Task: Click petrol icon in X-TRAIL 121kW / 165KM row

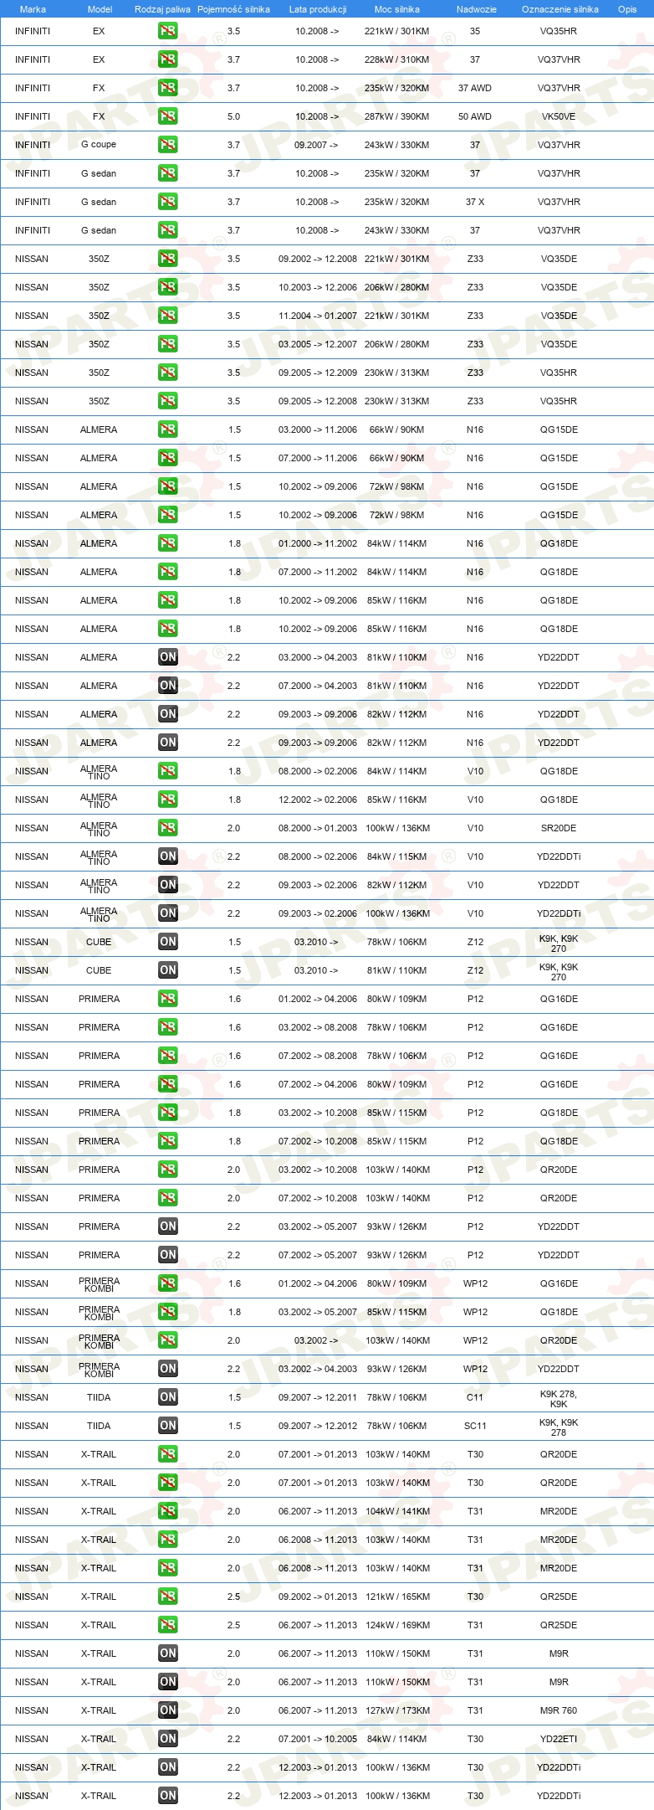Action: 168,1597
